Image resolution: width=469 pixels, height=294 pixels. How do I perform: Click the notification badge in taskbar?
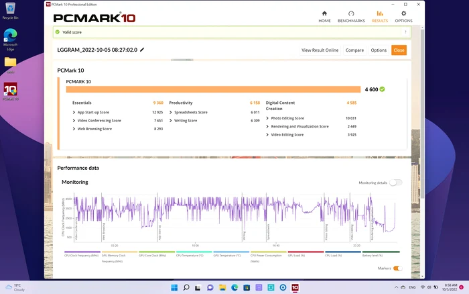coord(462,287)
